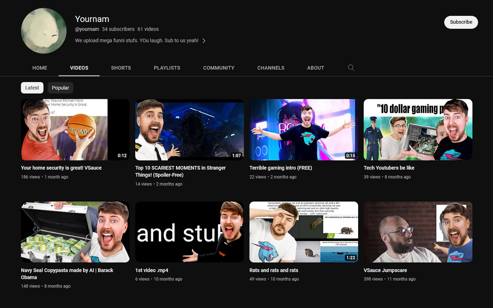Click the channel profile picture avatar
Viewport: 493px width, 308px height.
44,31
